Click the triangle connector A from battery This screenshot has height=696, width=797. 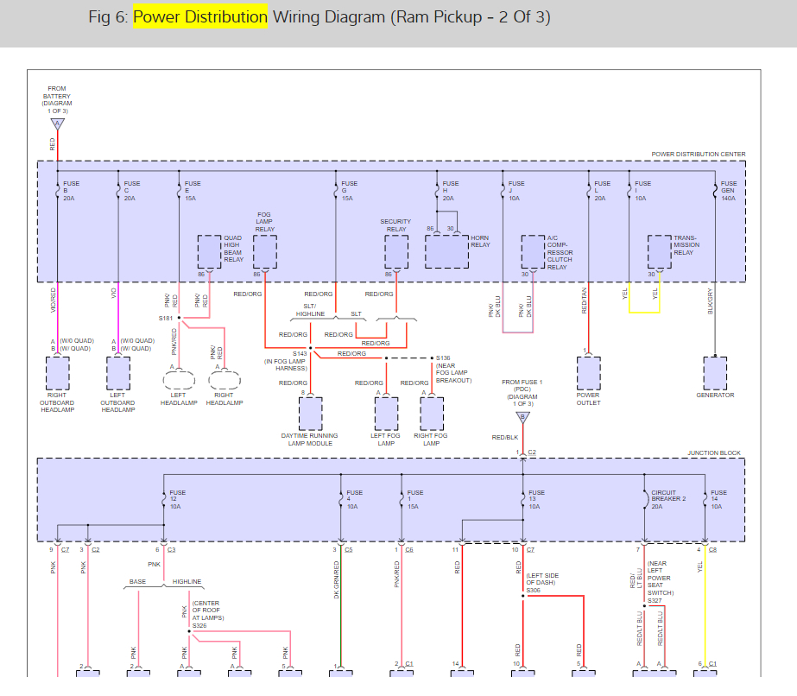58,123
